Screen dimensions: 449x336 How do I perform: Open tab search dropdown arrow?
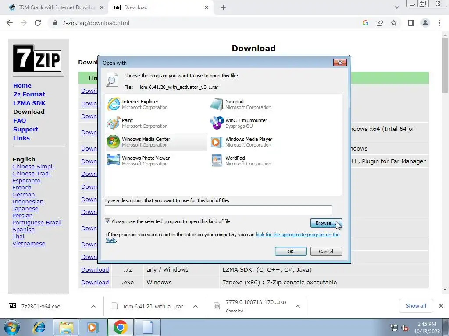(396, 7)
